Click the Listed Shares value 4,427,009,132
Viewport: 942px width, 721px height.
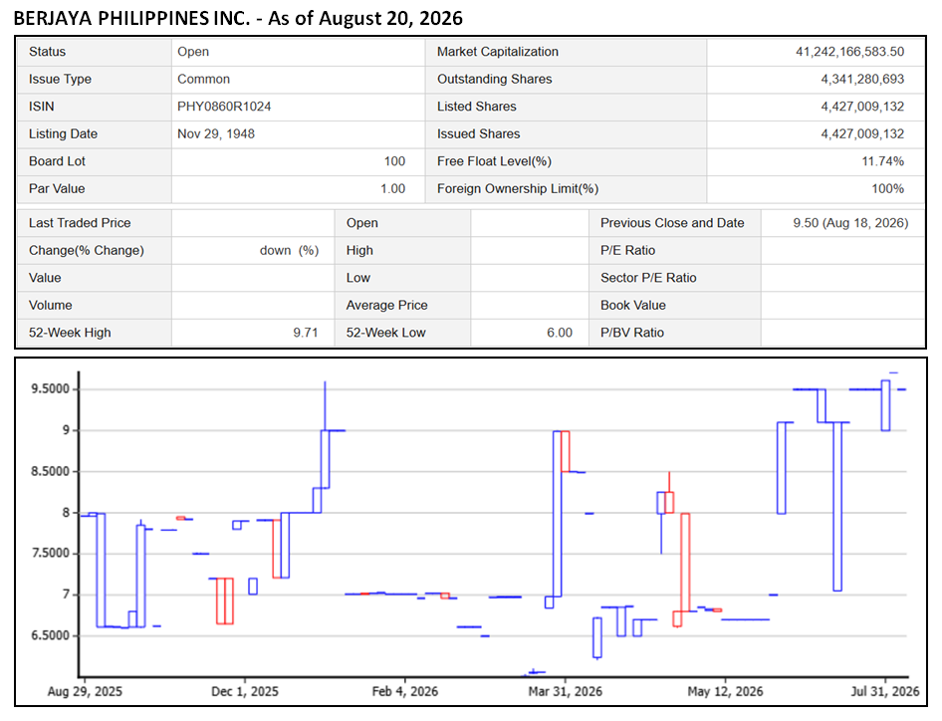tap(862, 107)
